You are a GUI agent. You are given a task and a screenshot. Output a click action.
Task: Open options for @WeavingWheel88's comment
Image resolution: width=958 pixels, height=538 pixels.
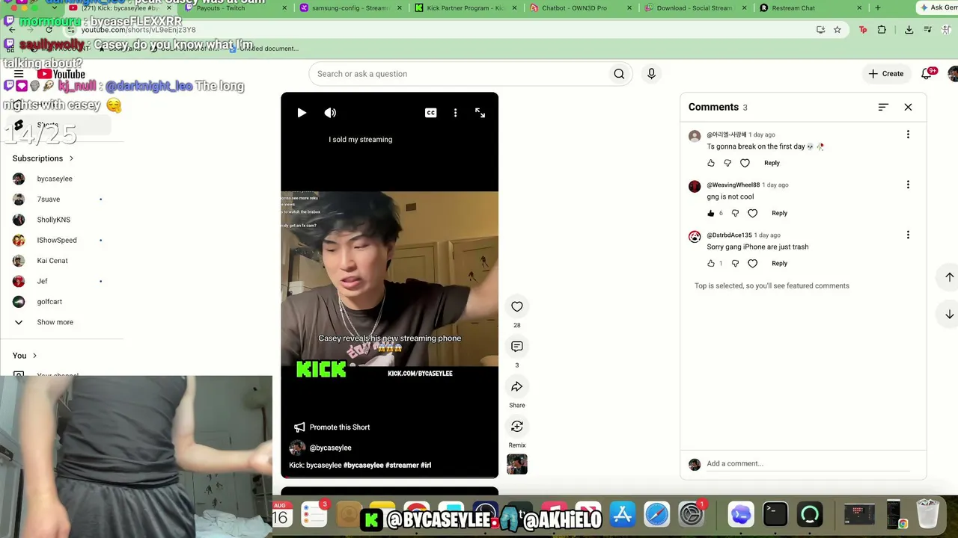(908, 185)
